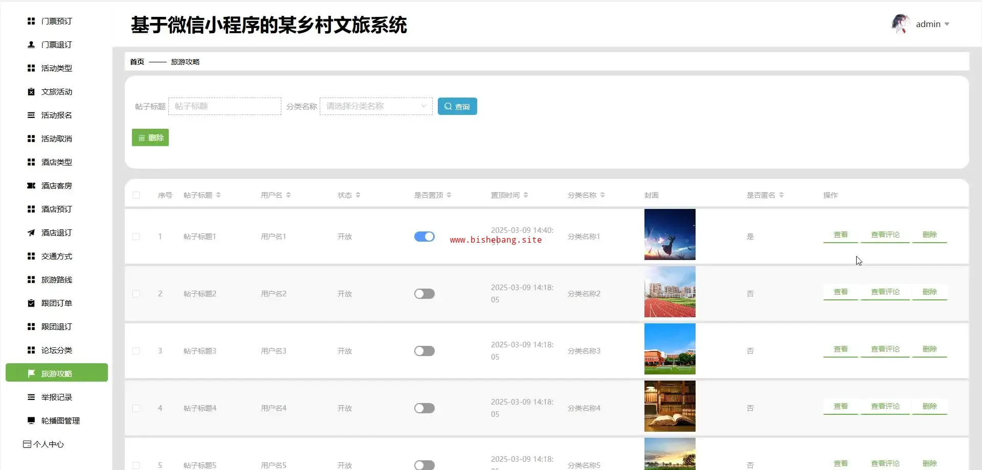Click the blue 查询 search button

coord(457,106)
